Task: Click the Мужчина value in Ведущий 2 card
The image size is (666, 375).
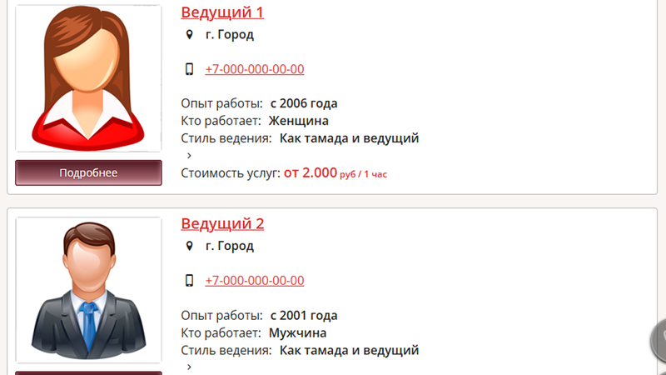Action: click(x=297, y=332)
